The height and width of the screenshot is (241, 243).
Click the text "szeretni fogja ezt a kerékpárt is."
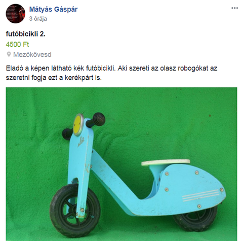pyautogui.click(x=54, y=78)
